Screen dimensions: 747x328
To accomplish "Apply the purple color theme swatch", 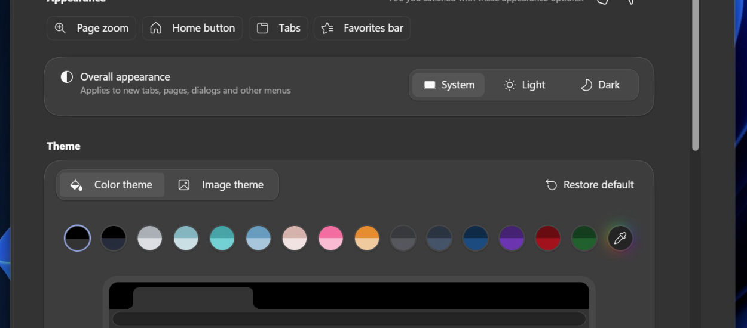I will coord(512,239).
